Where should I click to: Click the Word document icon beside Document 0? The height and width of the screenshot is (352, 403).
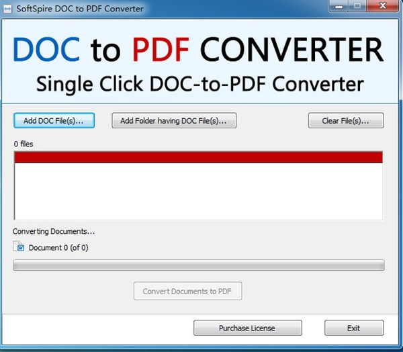pos(19,247)
